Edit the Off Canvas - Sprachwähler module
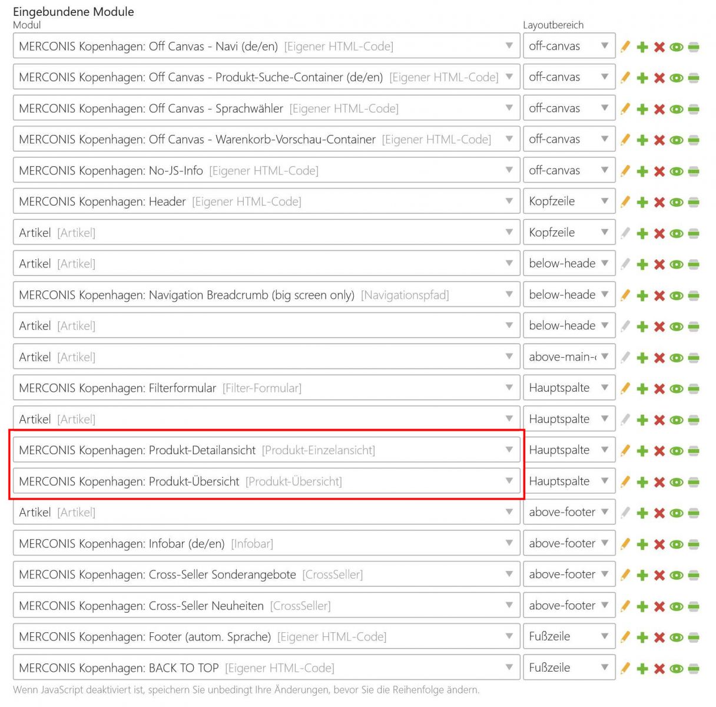Viewport: 716px width, 707px height. click(x=625, y=109)
